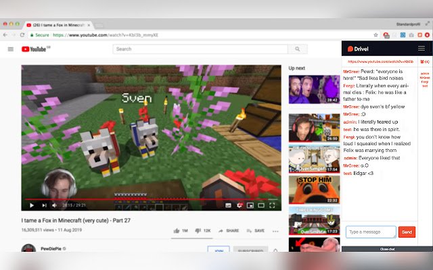The height and width of the screenshot is (270, 433).
Task: Go to YouTube home via logo
Action: click(34, 49)
